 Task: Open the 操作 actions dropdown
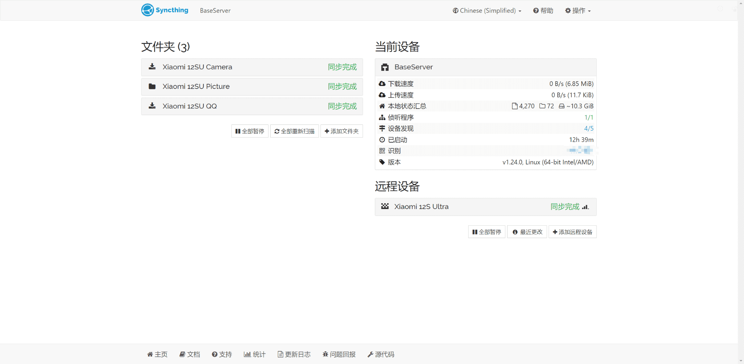click(577, 11)
